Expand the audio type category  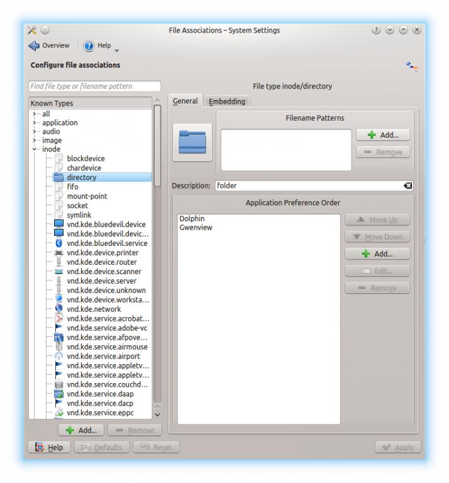point(34,131)
